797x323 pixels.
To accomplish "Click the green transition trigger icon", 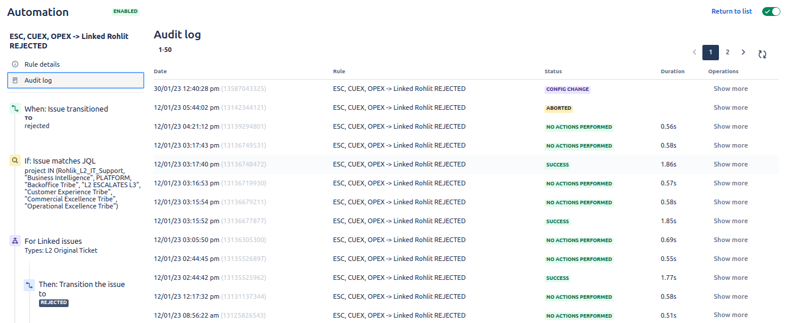I will tap(15, 109).
